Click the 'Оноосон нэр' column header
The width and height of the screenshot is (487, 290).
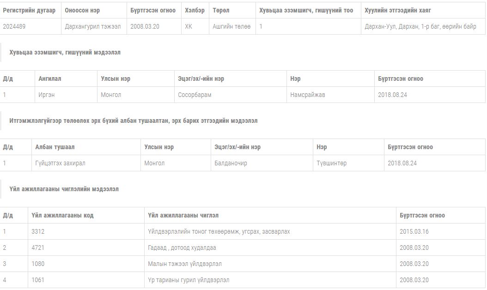[82, 10]
